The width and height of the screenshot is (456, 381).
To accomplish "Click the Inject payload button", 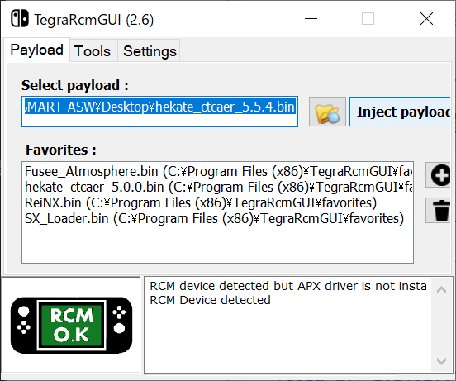I will pos(400,112).
